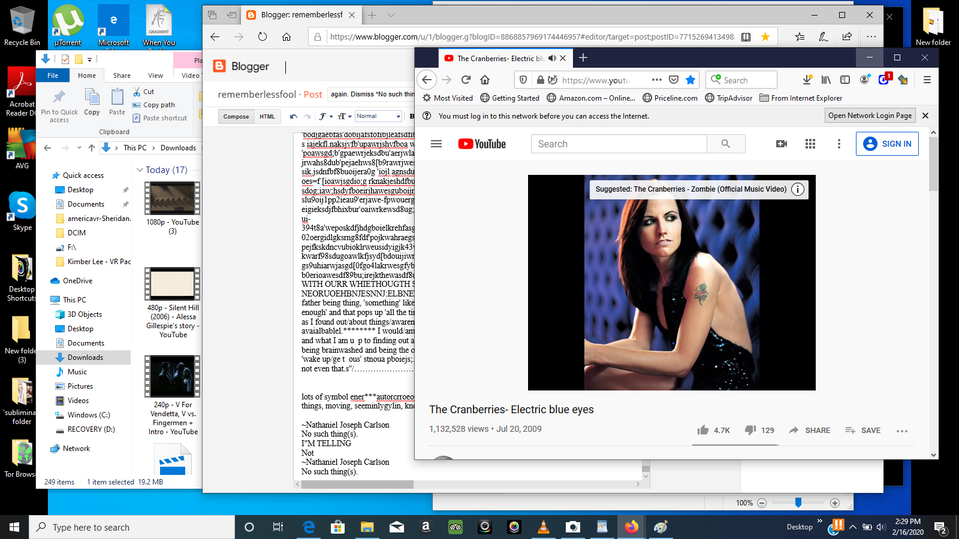
Task: Open Explorer quick access toolbar dropdown
Action: pos(89,59)
